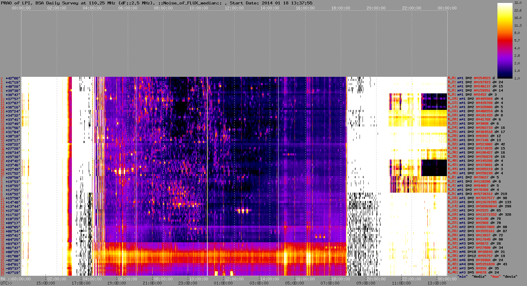Click the stats row with M=55757
This screenshot has width=527, height=286.
(x=476, y=256)
